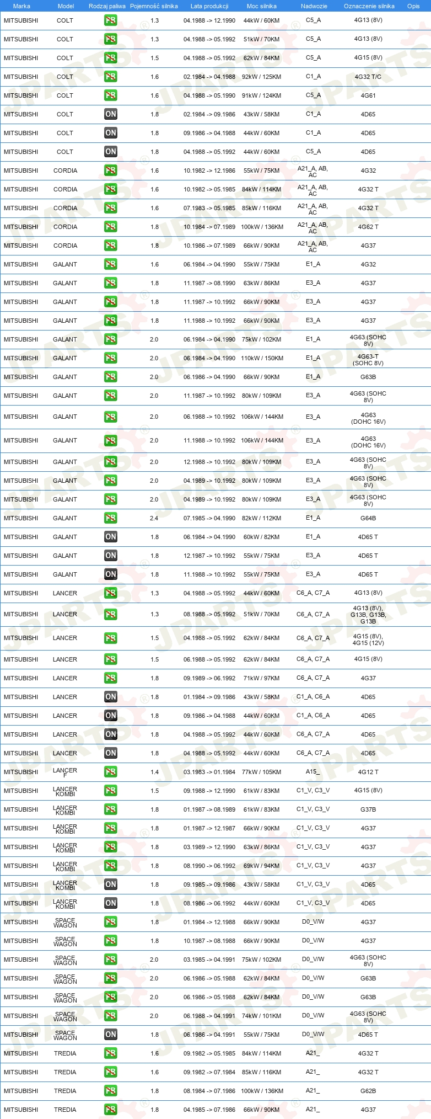Click ON diesel icon in COLT 09.1986 -> 04.1988 row
The width and height of the screenshot is (431, 1119).
[x=111, y=133]
